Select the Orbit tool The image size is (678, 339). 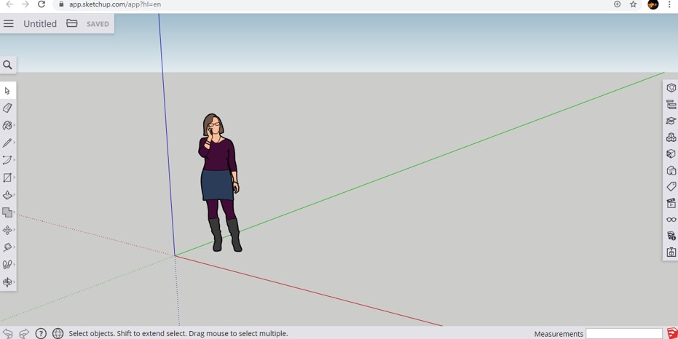[x=7, y=282]
